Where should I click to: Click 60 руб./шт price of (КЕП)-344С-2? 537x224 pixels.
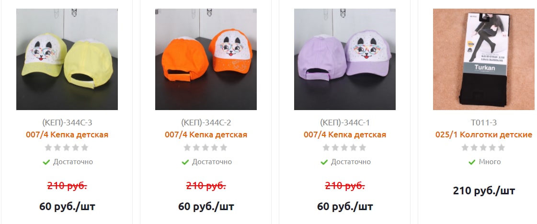tap(206, 207)
